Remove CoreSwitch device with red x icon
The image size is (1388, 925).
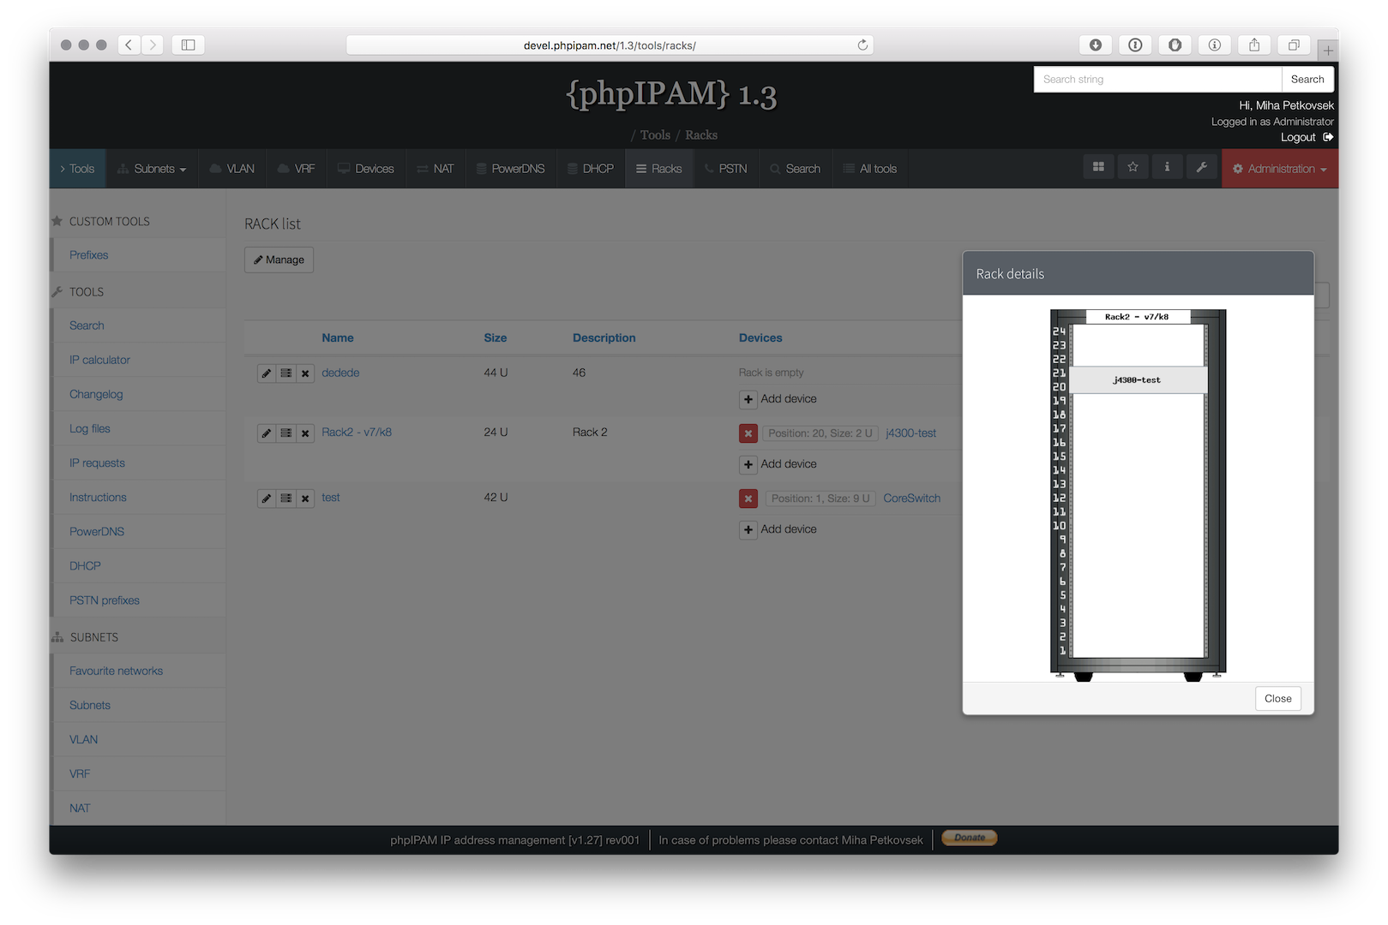point(748,498)
